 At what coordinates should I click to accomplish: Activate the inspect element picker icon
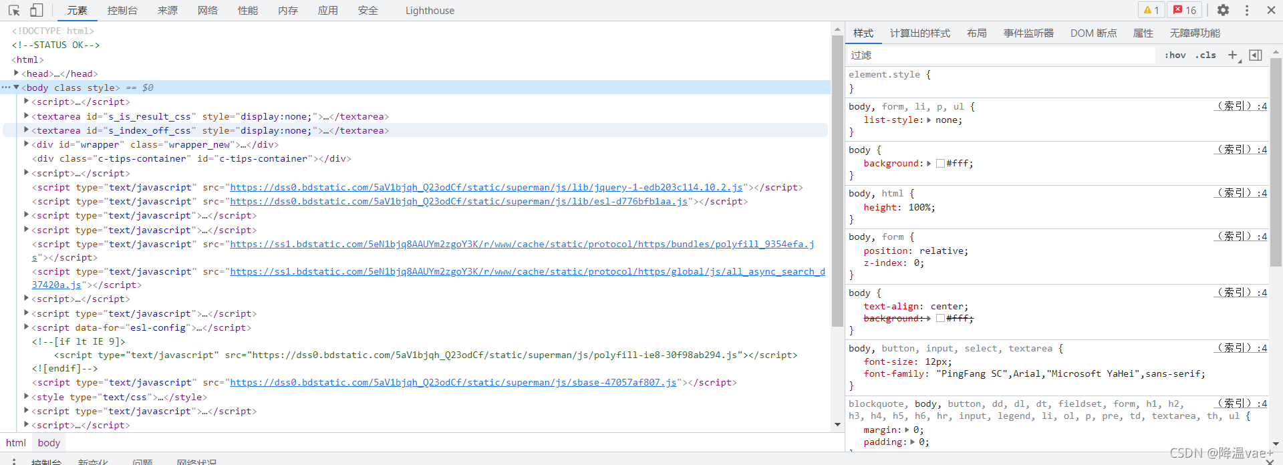(14, 10)
